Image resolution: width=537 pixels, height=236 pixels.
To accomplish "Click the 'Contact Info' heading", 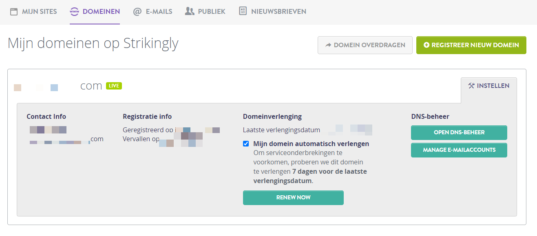I will coord(46,116).
